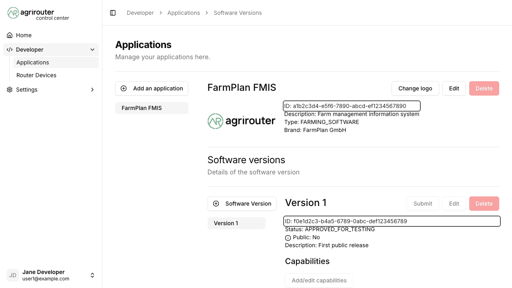Add a new Software Version
The height and width of the screenshot is (288, 512).
tap(242, 204)
